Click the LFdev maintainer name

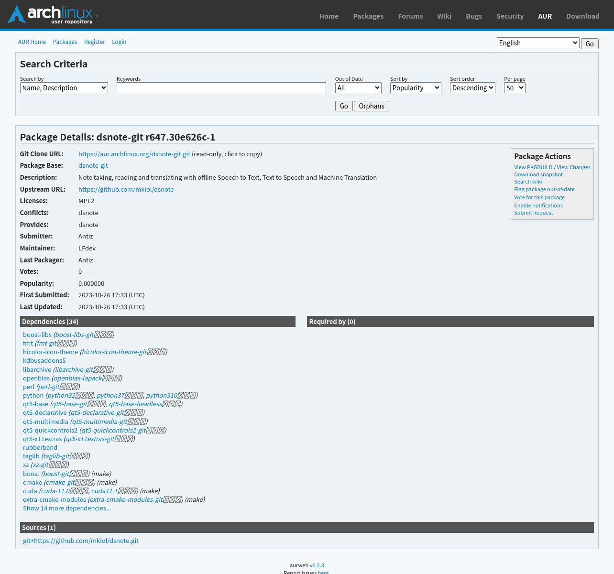87,248
